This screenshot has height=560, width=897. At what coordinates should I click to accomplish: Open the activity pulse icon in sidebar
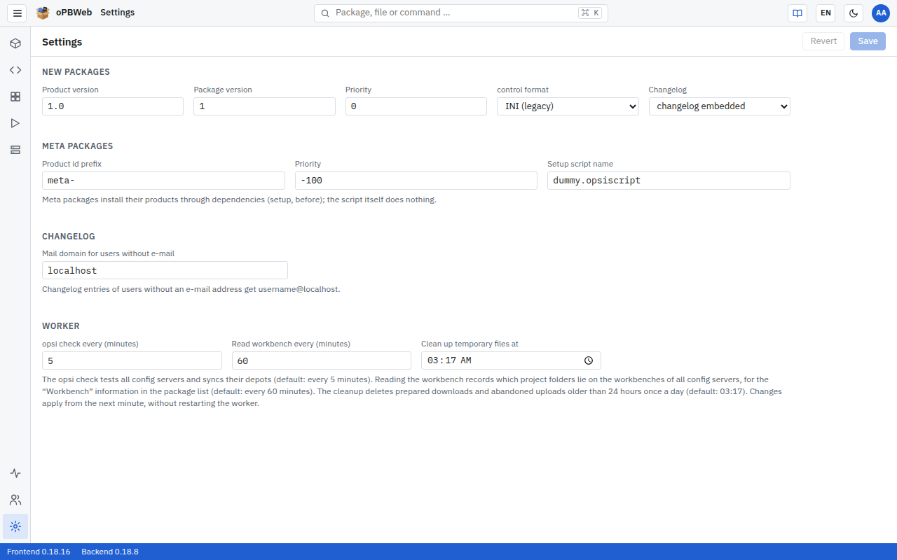(15, 473)
